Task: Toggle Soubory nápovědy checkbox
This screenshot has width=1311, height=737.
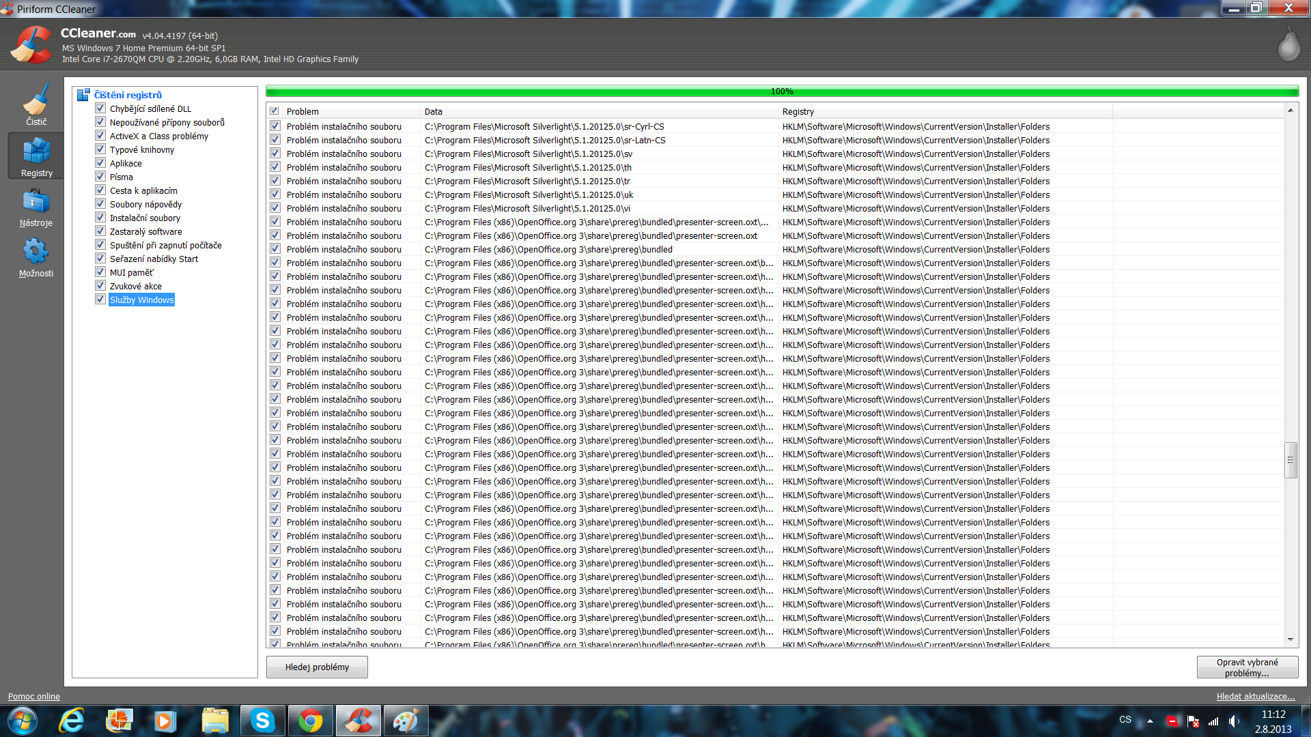Action: point(100,204)
